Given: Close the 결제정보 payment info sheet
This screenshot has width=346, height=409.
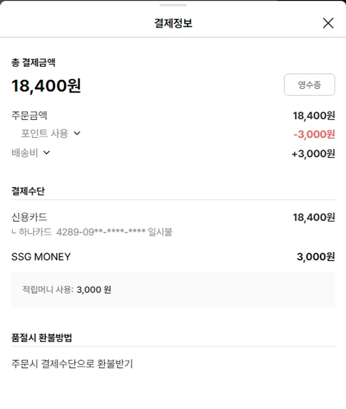Looking at the screenshot, I should click(328, 23).
